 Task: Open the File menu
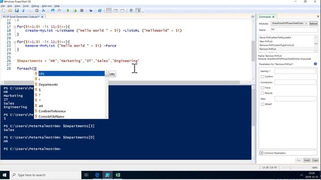click(3, 6)
